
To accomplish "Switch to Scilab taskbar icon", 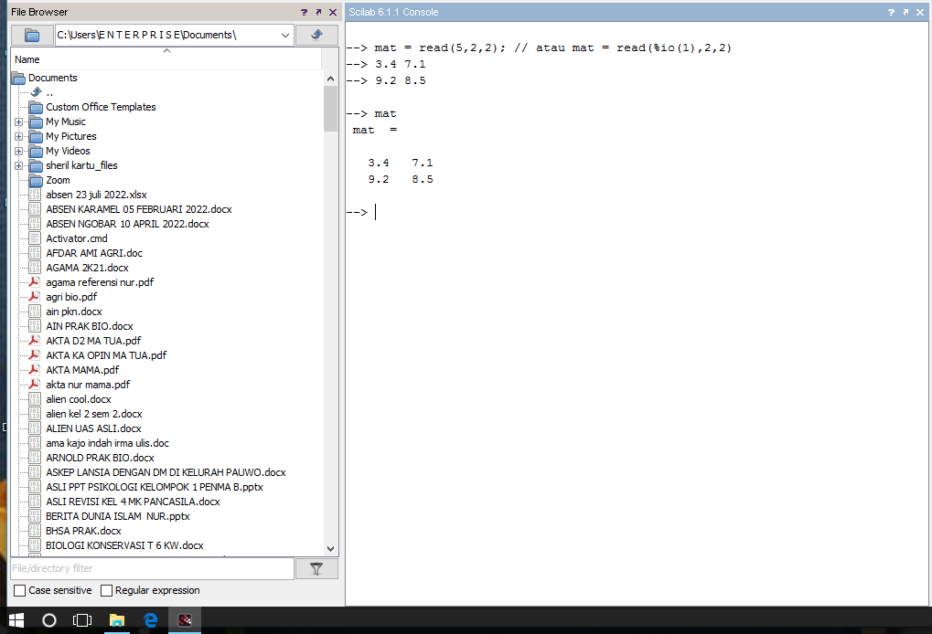I will point(185,620).
